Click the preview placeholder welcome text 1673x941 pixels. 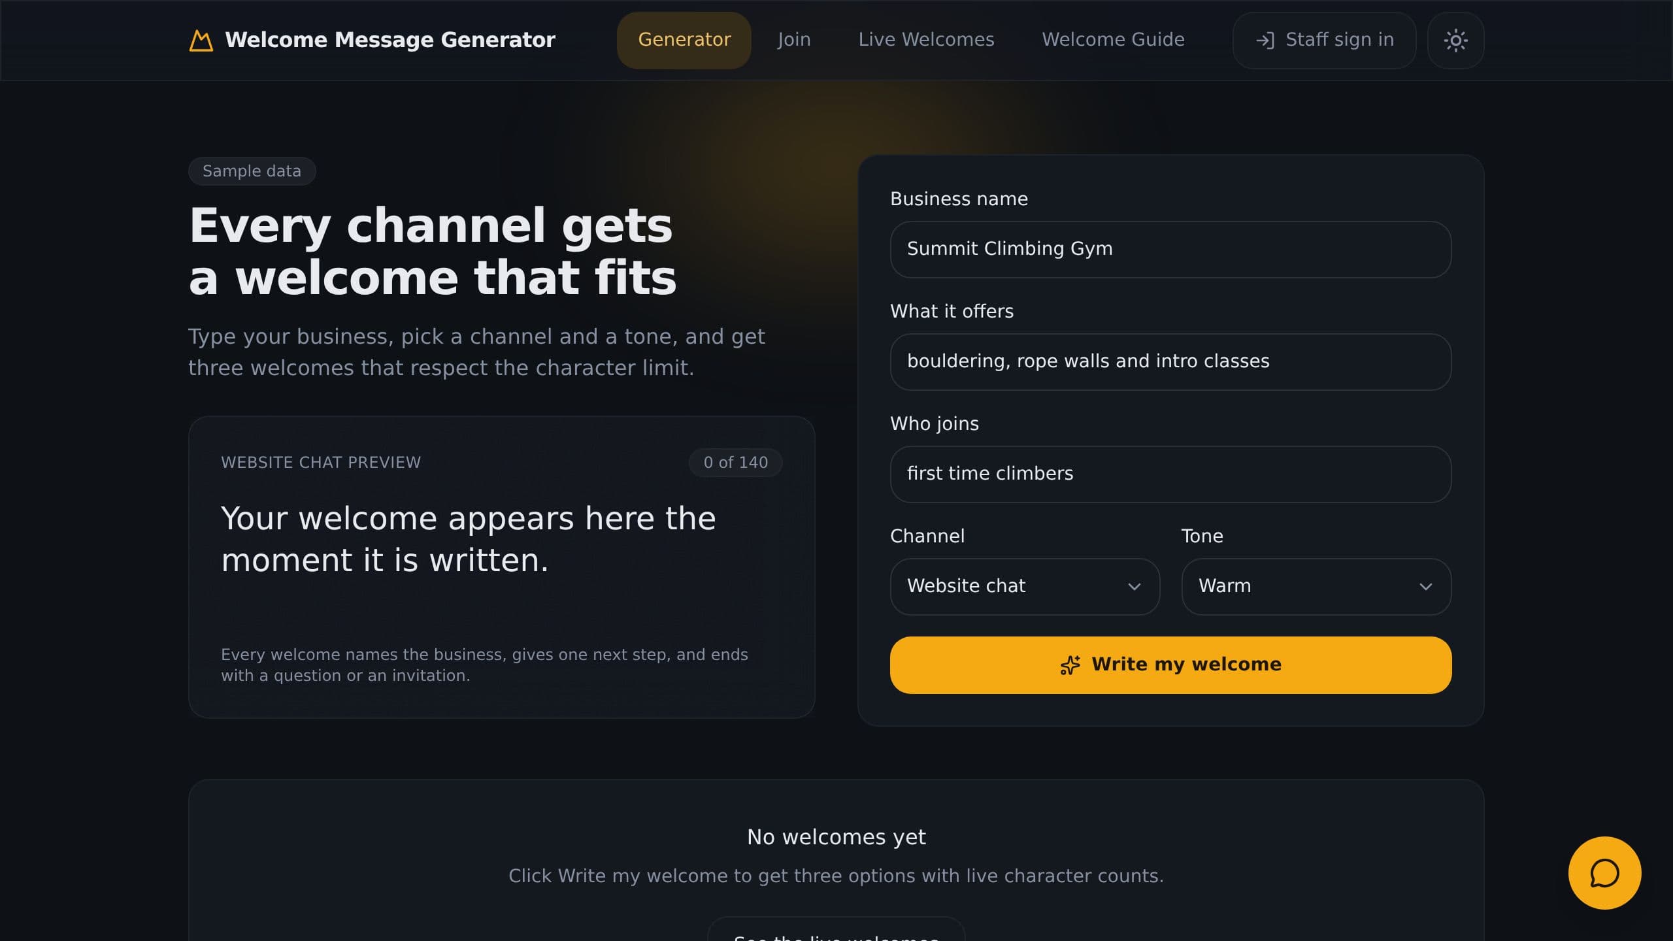(469, 539)
